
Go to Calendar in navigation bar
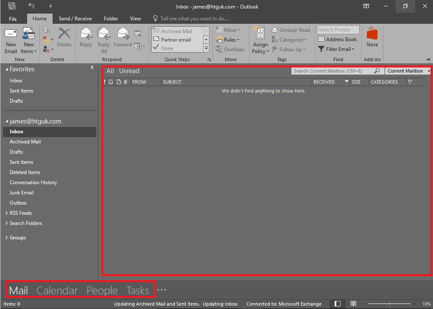tap(57, 290)
